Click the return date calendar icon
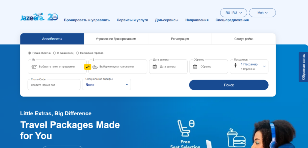Viewport: 308px width, 148px height. 195,67
